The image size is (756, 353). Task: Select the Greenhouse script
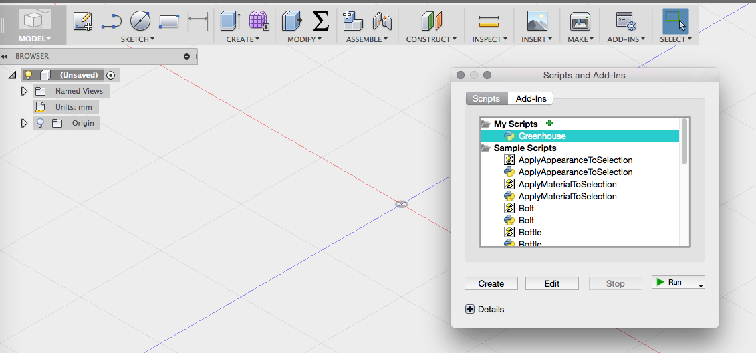click(x=580, y=136)
